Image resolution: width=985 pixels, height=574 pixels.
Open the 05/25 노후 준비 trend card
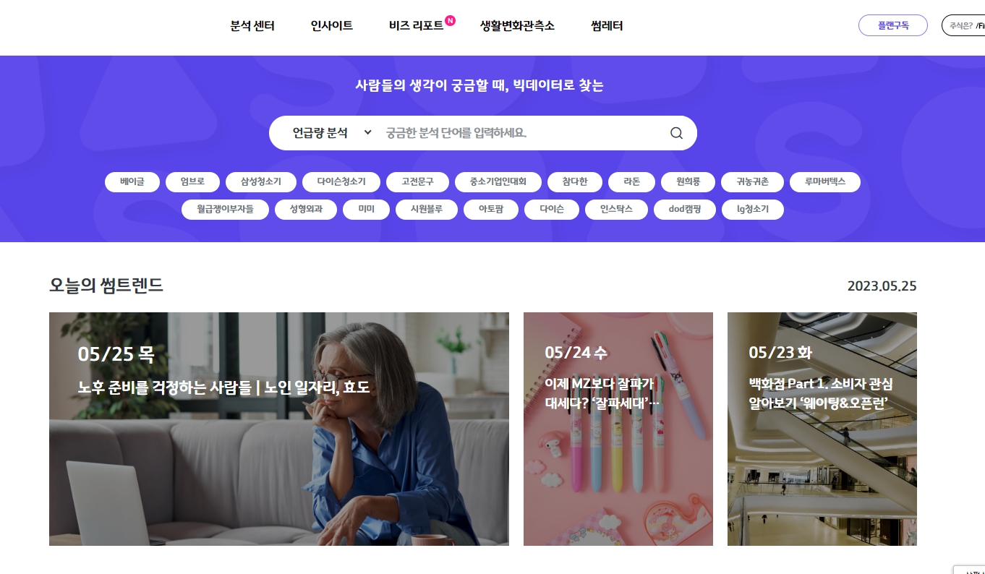(279, 429)
